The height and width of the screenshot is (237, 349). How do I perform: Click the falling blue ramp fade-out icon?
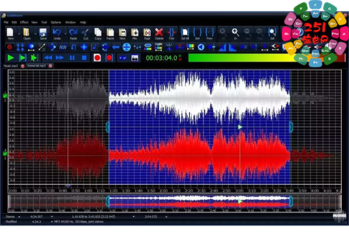click(233, 47)
